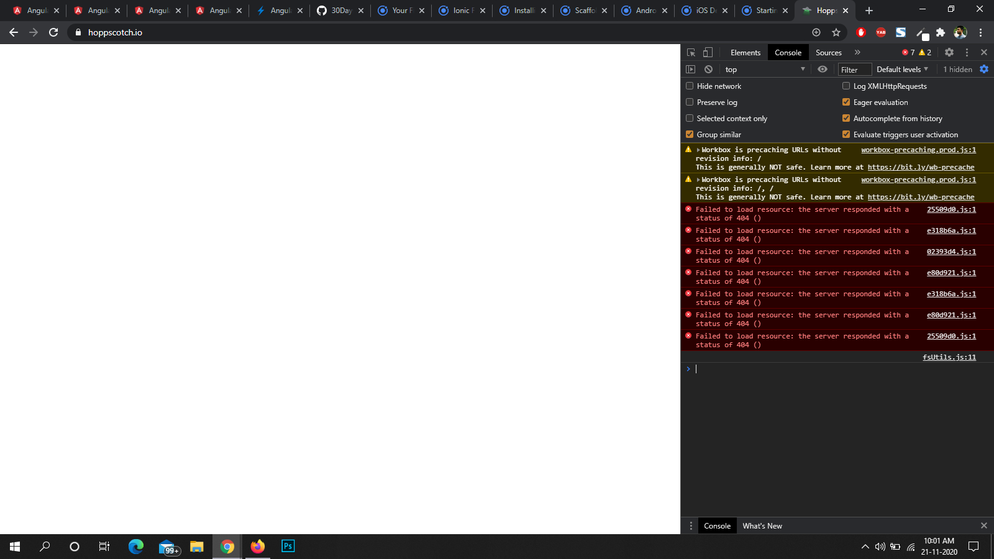Viewport: 994px width, 559px height.
Task: Open the Chrome extensions puzzle icon
Action: tap(941, 32)
